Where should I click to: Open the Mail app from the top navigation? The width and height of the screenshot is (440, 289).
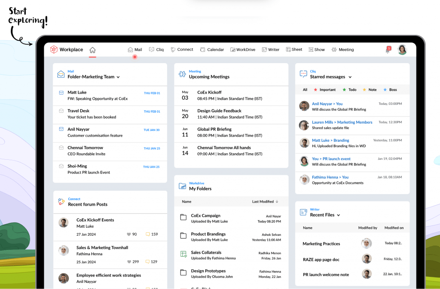pos(134,49)
